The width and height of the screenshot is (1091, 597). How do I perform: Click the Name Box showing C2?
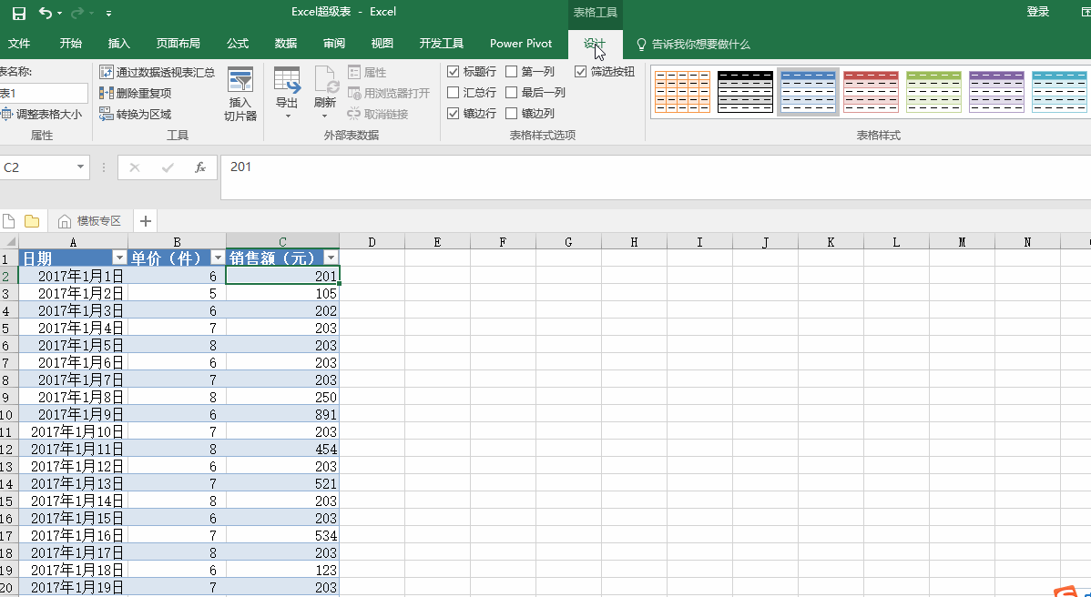click(x=37, y=167)
